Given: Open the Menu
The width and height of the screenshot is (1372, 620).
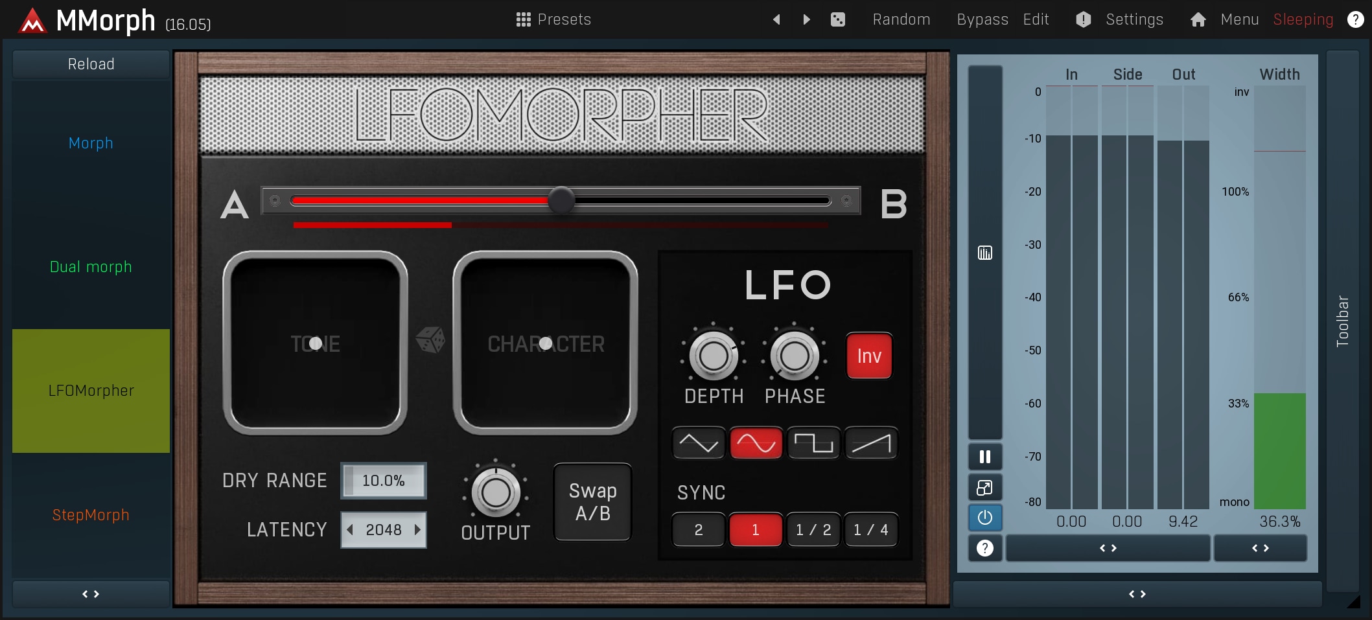Looking at the screenshot, I should (x=1240, y=19).
